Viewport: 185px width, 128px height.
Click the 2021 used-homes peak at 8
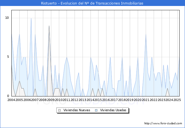tap(146, 34)
